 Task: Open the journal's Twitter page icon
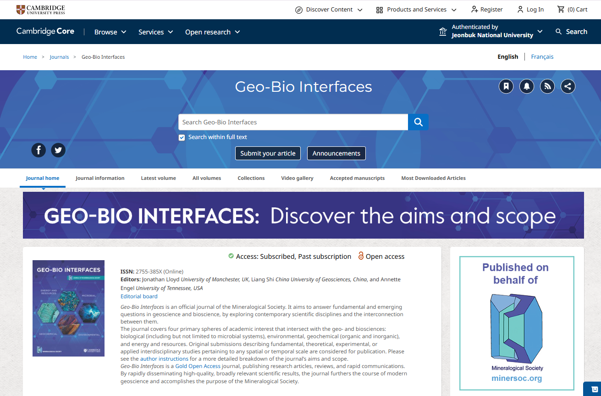click(x=58, y=150)
